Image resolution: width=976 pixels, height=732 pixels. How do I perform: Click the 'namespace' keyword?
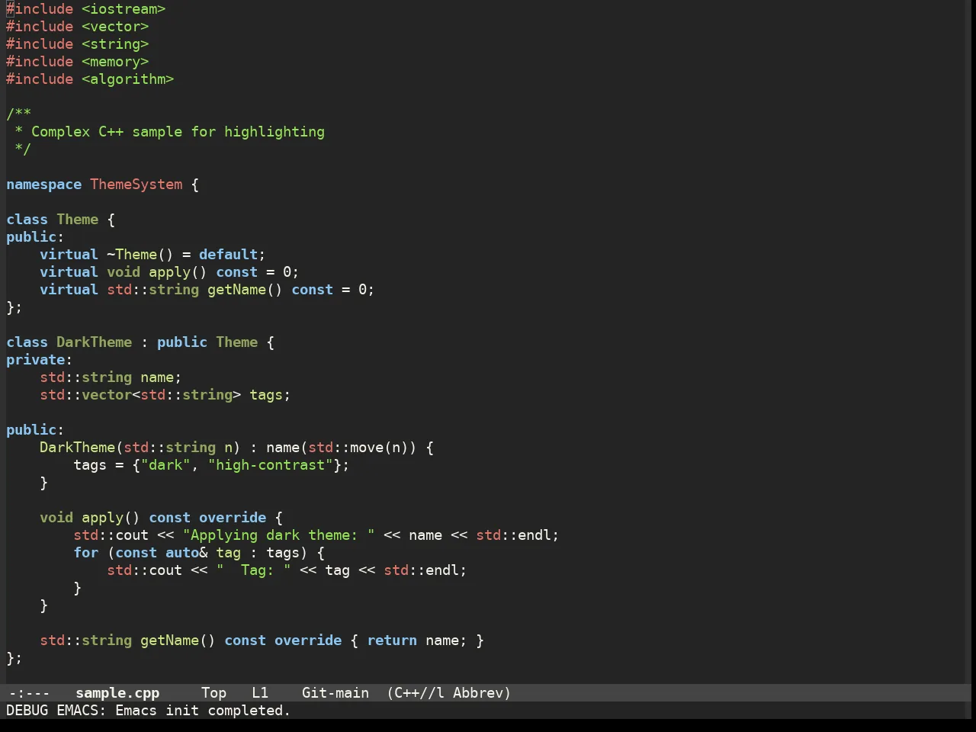click(x=43, y=185)
